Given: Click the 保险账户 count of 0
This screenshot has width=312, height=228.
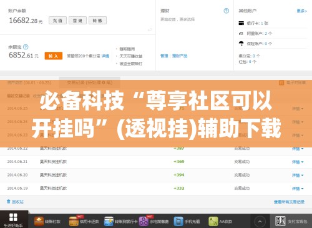Looking at the screenshot, I should 266,44.
